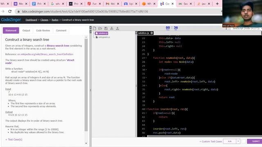Click the collapse arrow left of solution.js tab
Image resolution: width=262 pixels, height=147 pixels.
[136, 33]
